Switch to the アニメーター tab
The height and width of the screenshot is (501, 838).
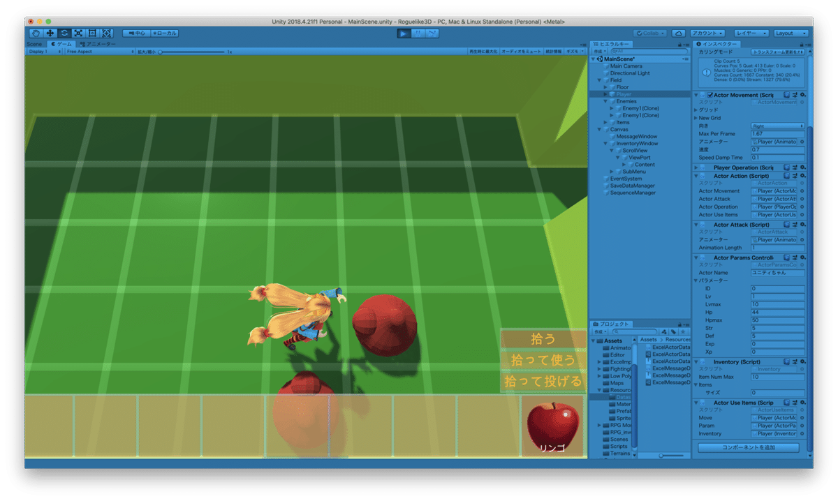pos(96,44)
